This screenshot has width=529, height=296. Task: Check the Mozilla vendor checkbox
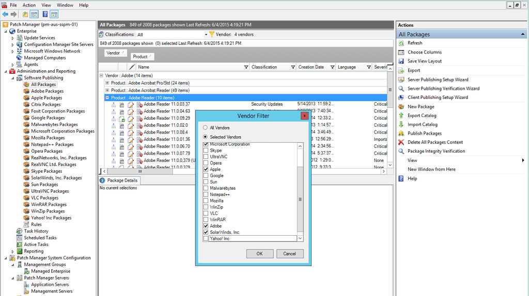point(206,201)
